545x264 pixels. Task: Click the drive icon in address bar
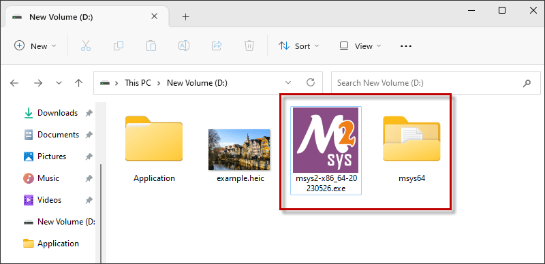[x=105, y=83]
